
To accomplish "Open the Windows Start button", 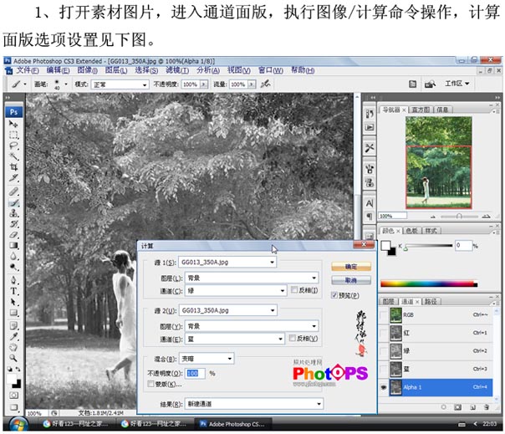I will 18,424.
